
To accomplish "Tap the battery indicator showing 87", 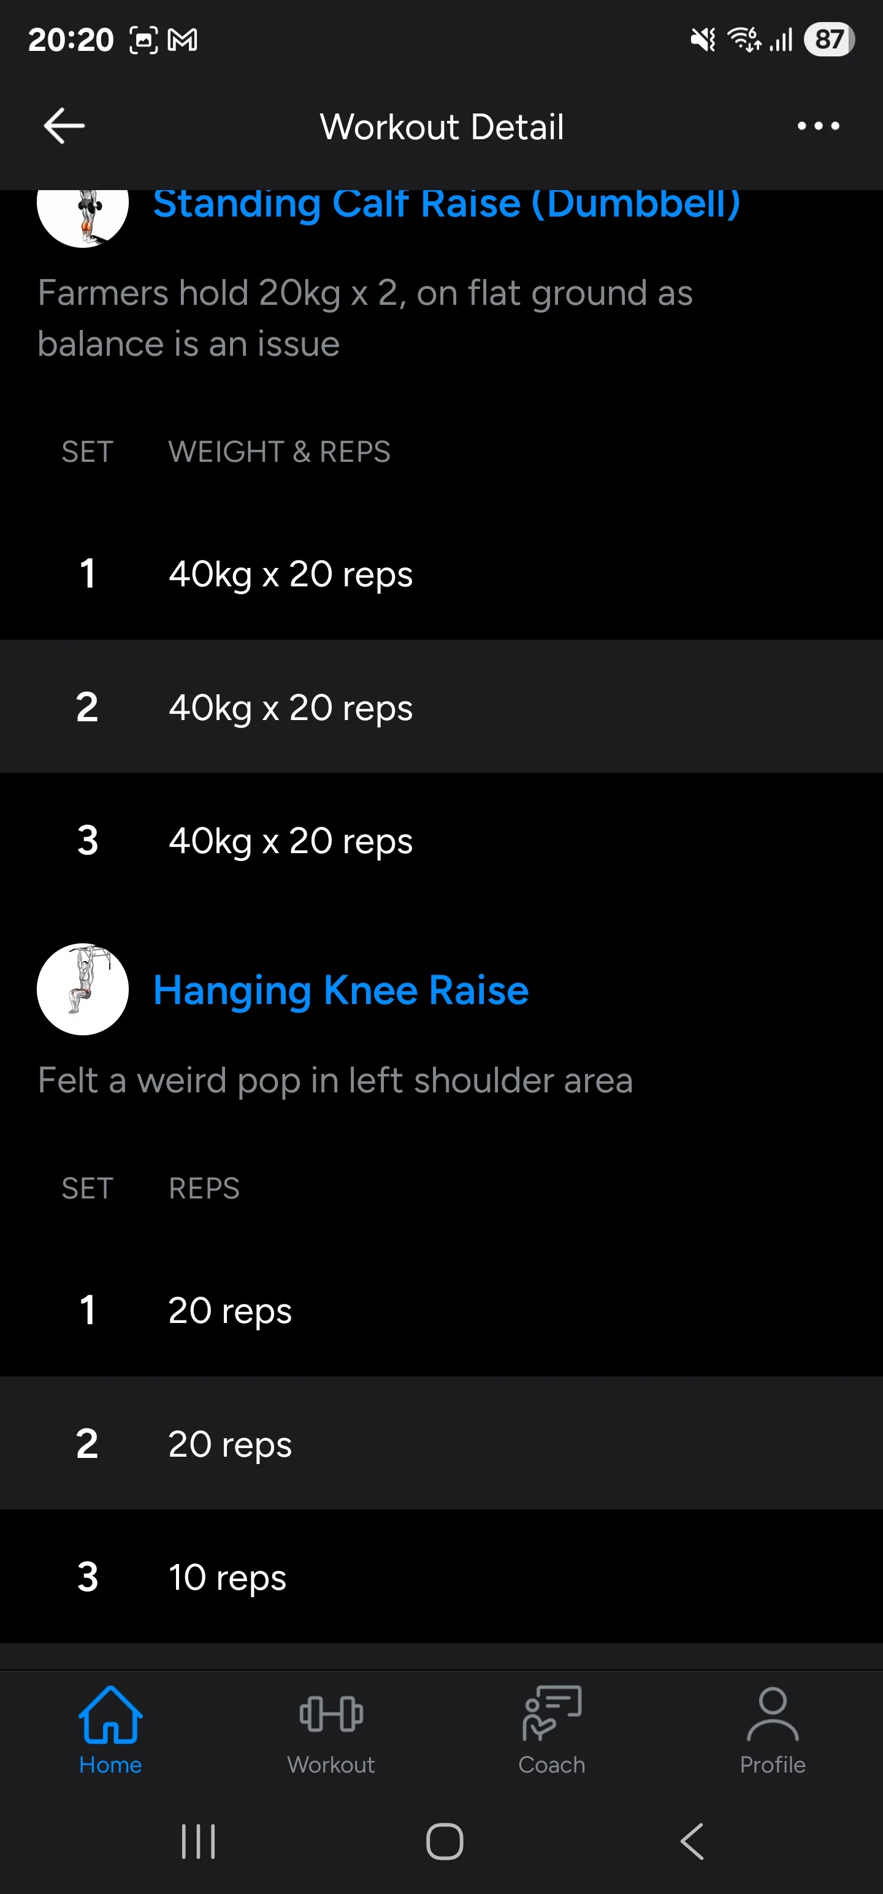I will click(828, 40).
